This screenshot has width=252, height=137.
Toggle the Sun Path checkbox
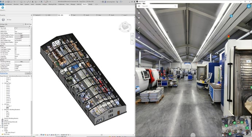tap(16, 44)
